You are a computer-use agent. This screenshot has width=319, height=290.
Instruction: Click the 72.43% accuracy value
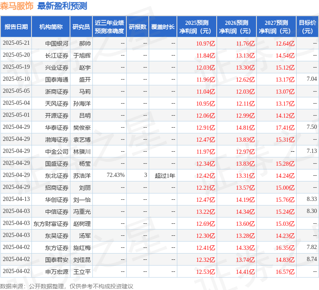click(116, 175)
